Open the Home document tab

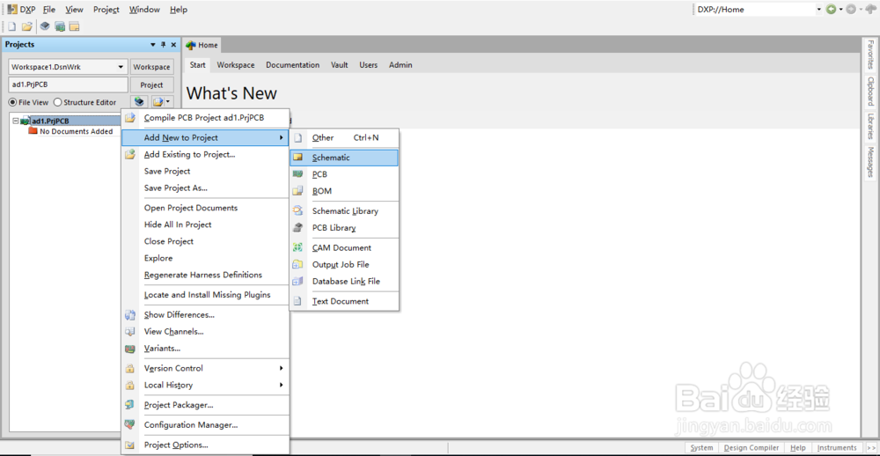pos(202,46)
